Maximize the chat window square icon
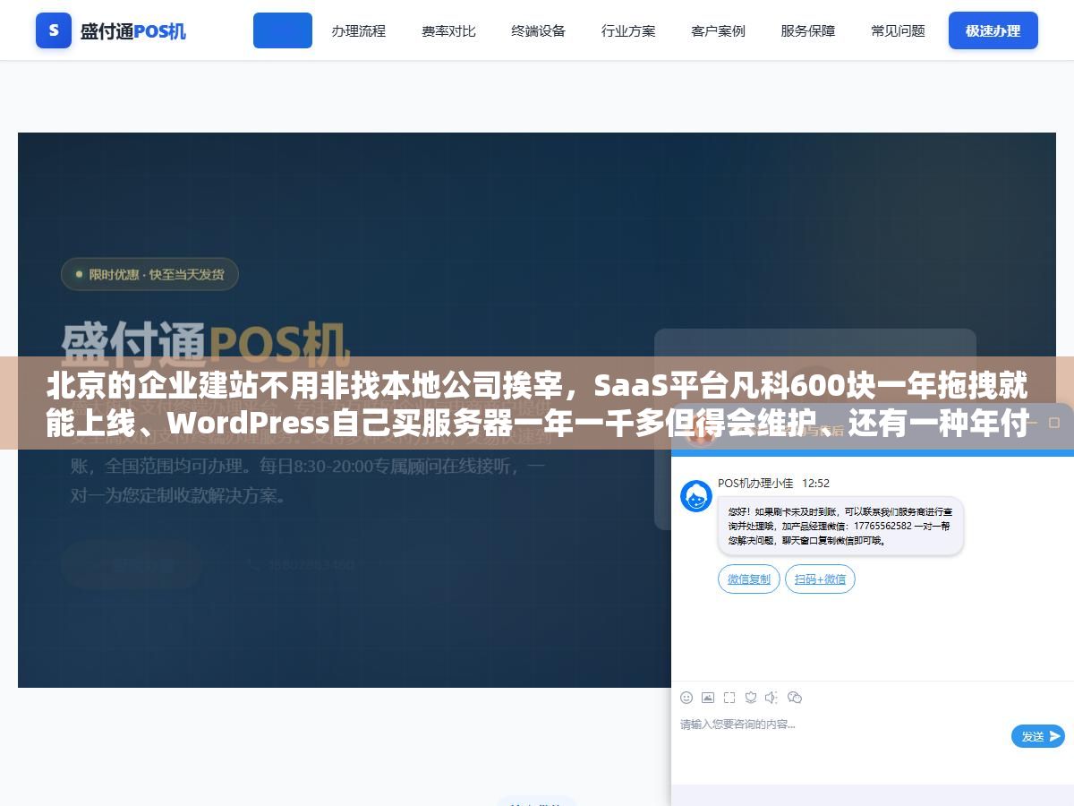This screenshot has width=1074, height=806. click(1053, 422)
